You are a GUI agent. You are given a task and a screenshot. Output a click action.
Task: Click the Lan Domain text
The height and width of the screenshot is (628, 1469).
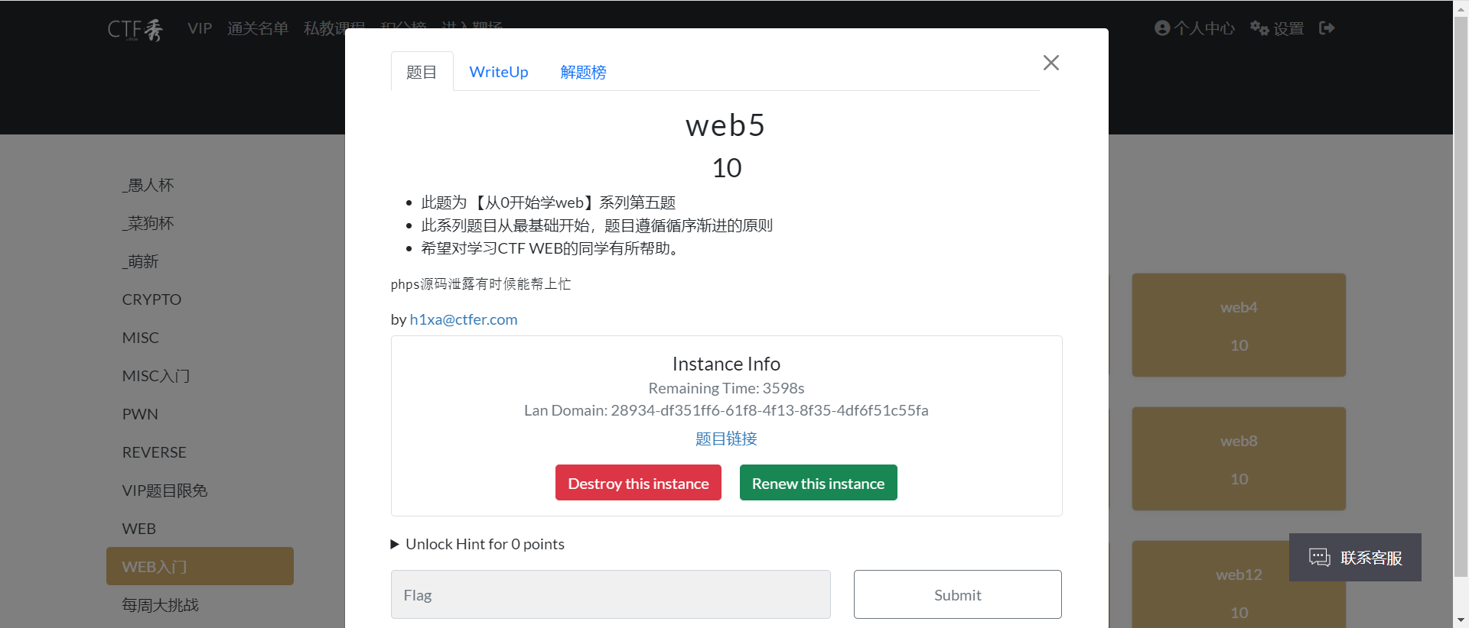726,410
